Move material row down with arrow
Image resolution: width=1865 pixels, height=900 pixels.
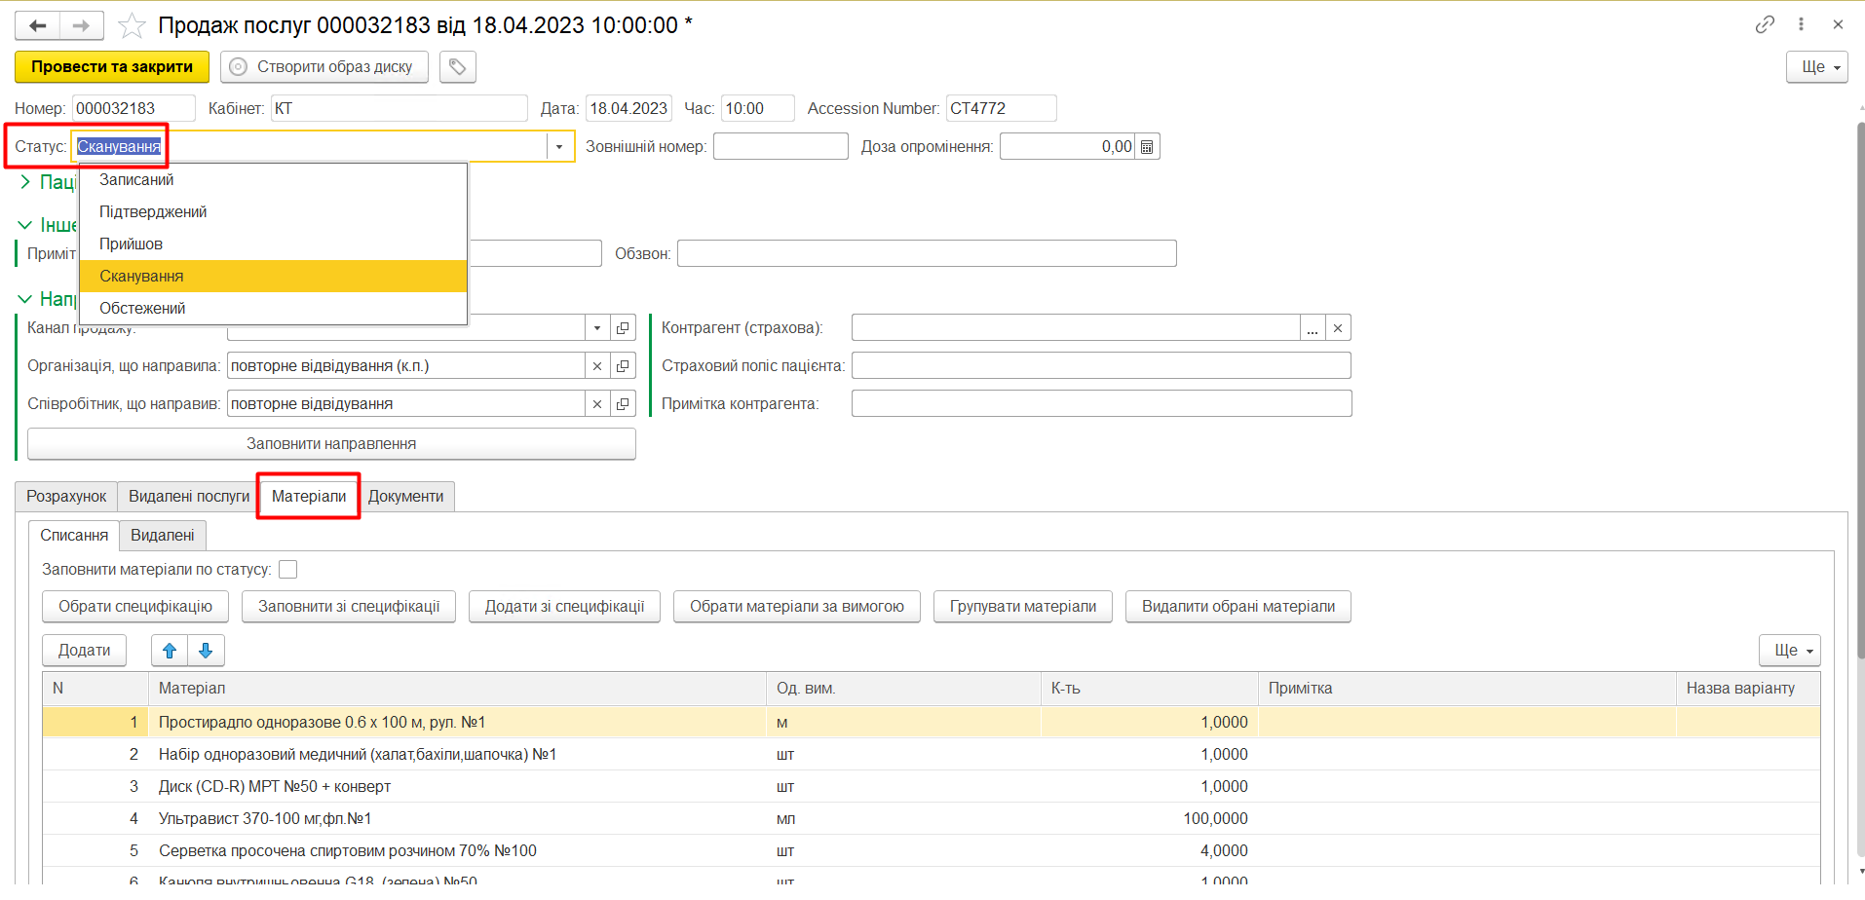[x=206, y=651]
